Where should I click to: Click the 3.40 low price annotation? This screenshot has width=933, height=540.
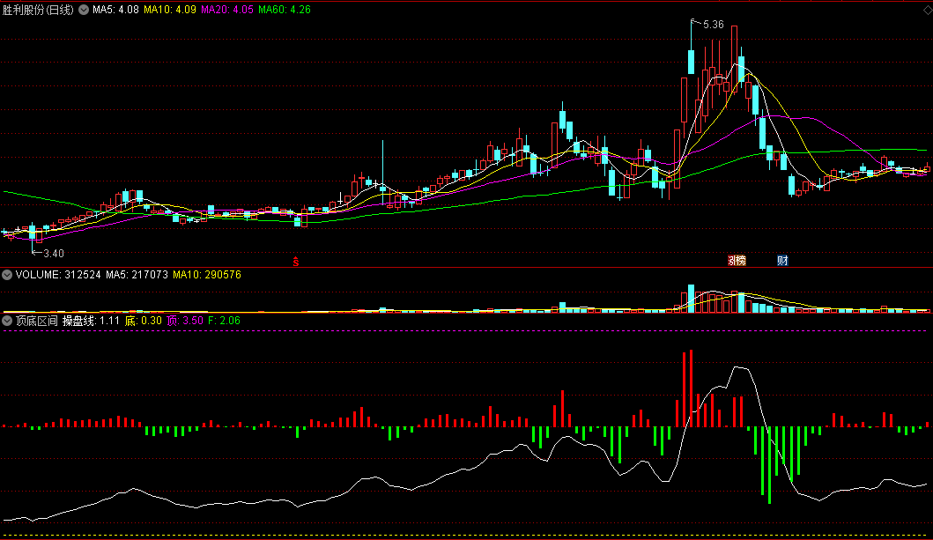click(x=54, y=254)
